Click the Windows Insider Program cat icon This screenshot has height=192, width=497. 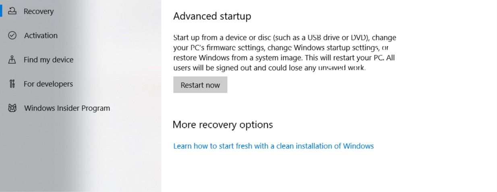[x=12, y=108]
